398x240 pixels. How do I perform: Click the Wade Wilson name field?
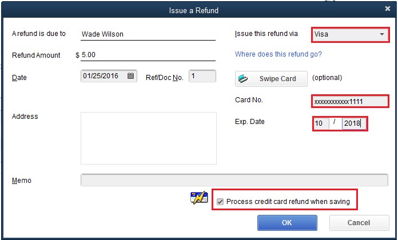148,34
